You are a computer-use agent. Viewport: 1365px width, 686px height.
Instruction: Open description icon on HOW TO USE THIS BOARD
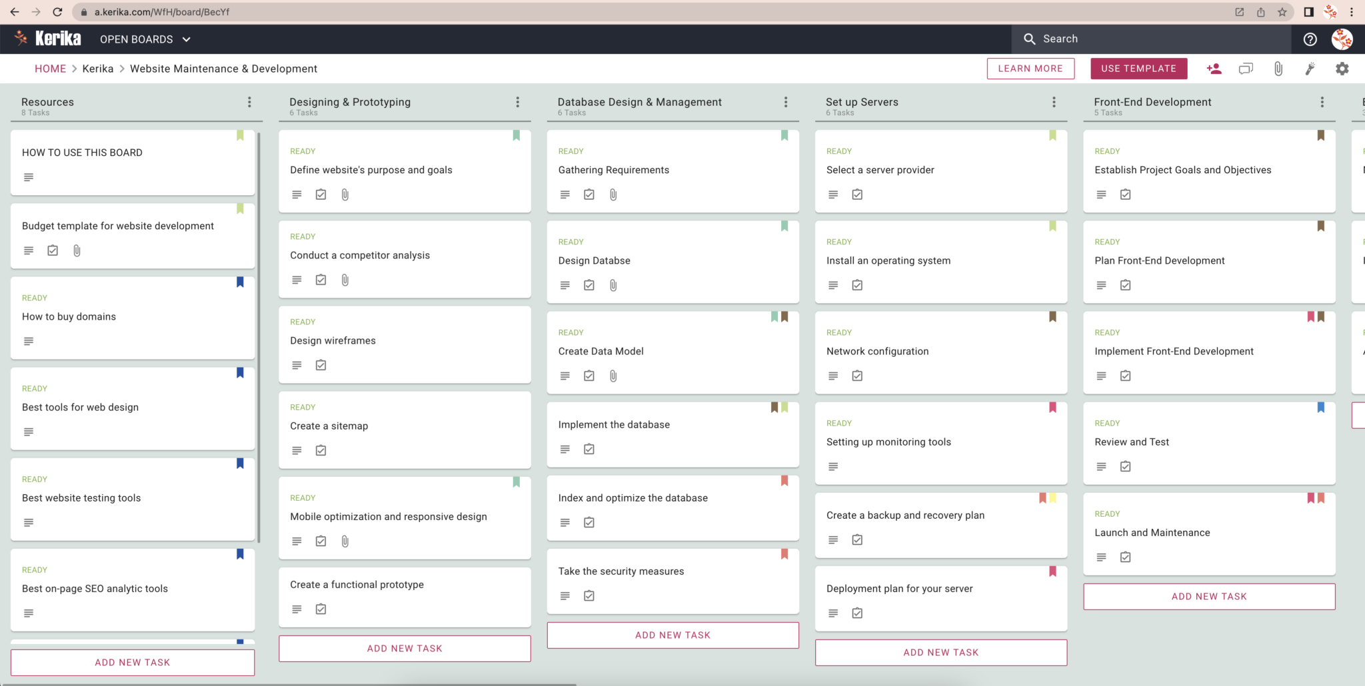pyautogui.click(x=29, y=177)
